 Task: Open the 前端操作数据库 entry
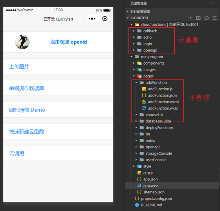coord(58,88)
